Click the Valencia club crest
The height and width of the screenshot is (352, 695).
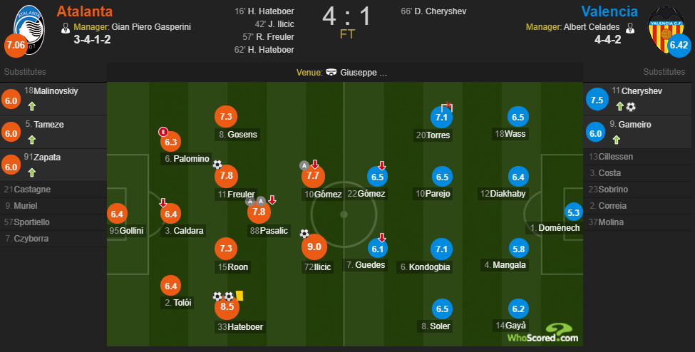click(x=667, y=29)
